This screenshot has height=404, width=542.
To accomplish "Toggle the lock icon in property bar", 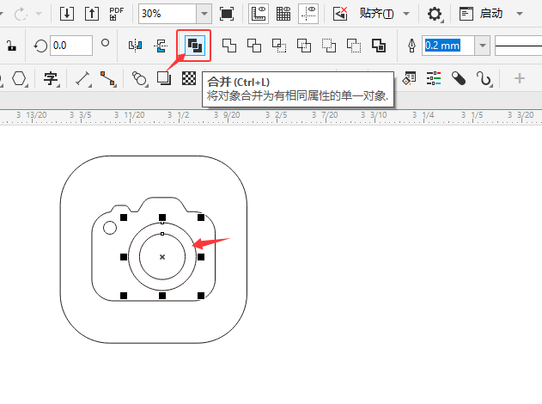I will (11, 46).
